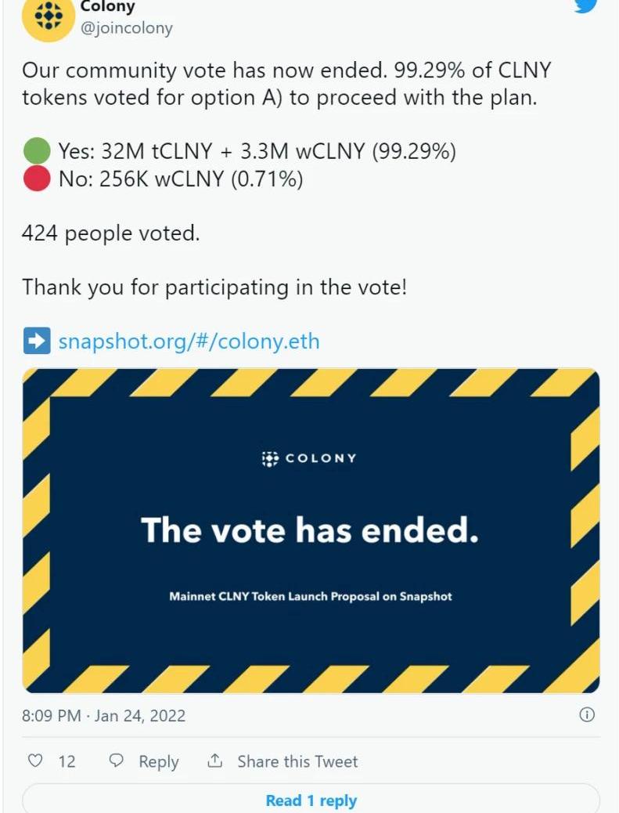Click the Colony profile avatar

49,17
